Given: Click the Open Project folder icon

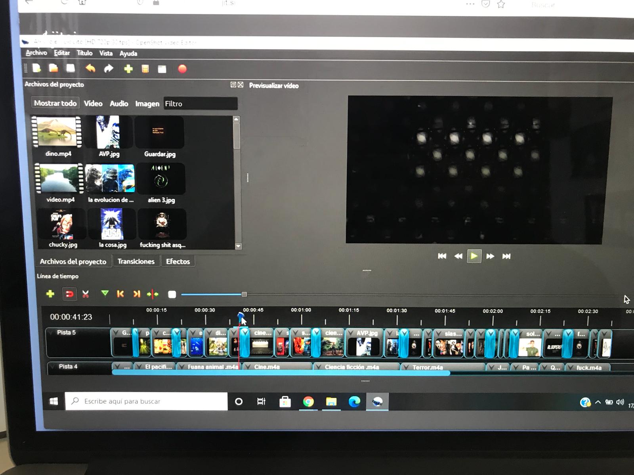Looking at the screenshot, I should point(53,68).
